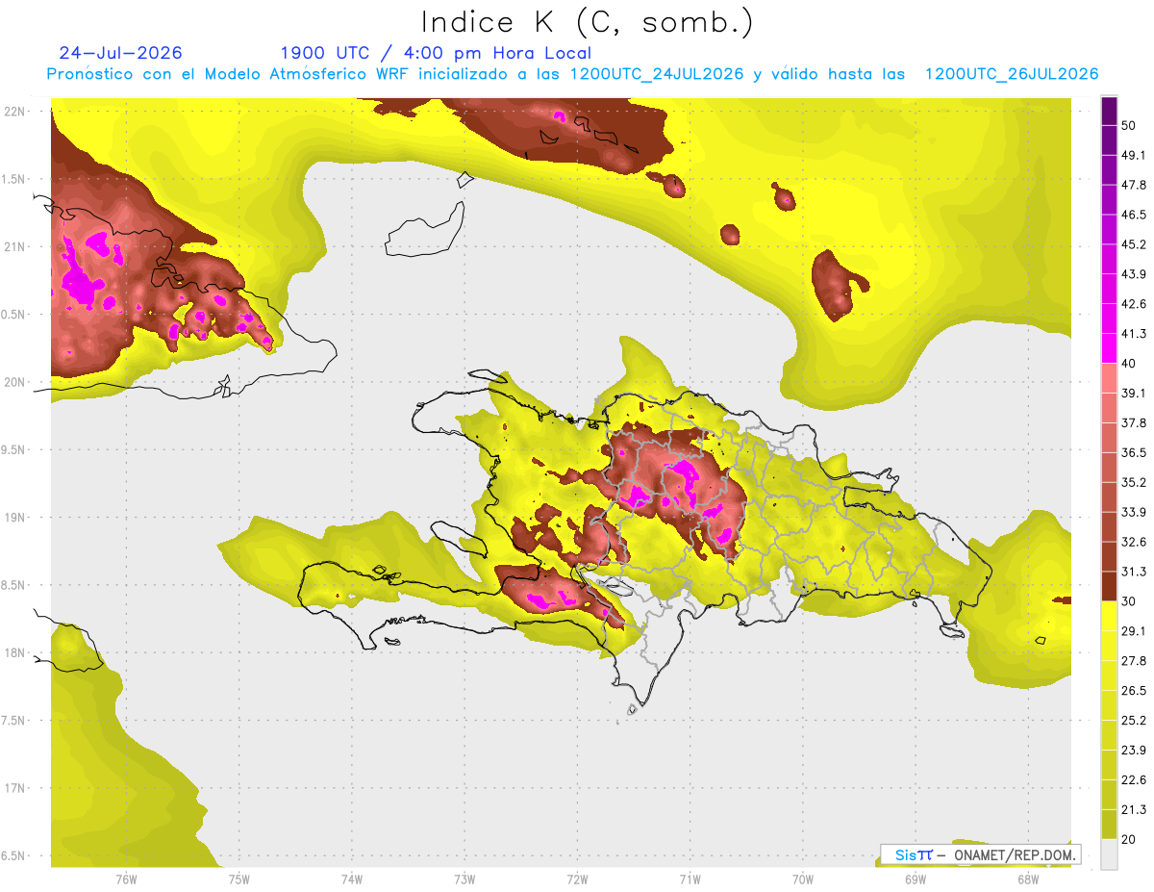Click the dark purple 50 legend swatch
Image resolution: width=1154 pixels, height=892 pixels.
[1109, 112]
